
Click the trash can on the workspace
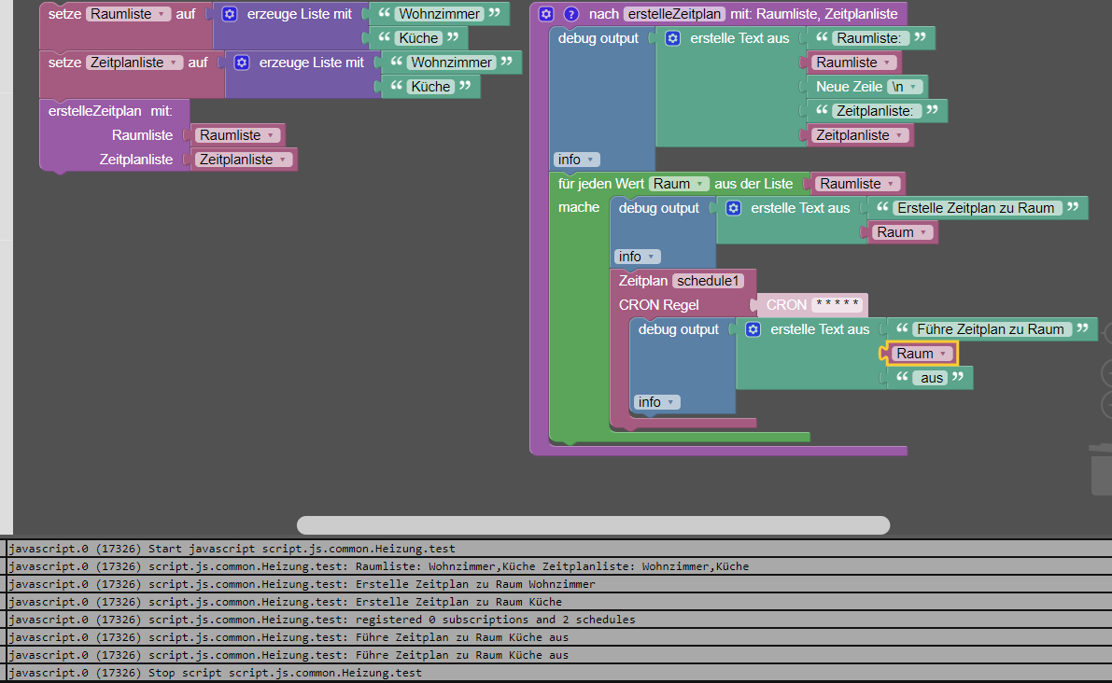(1100, 469)
